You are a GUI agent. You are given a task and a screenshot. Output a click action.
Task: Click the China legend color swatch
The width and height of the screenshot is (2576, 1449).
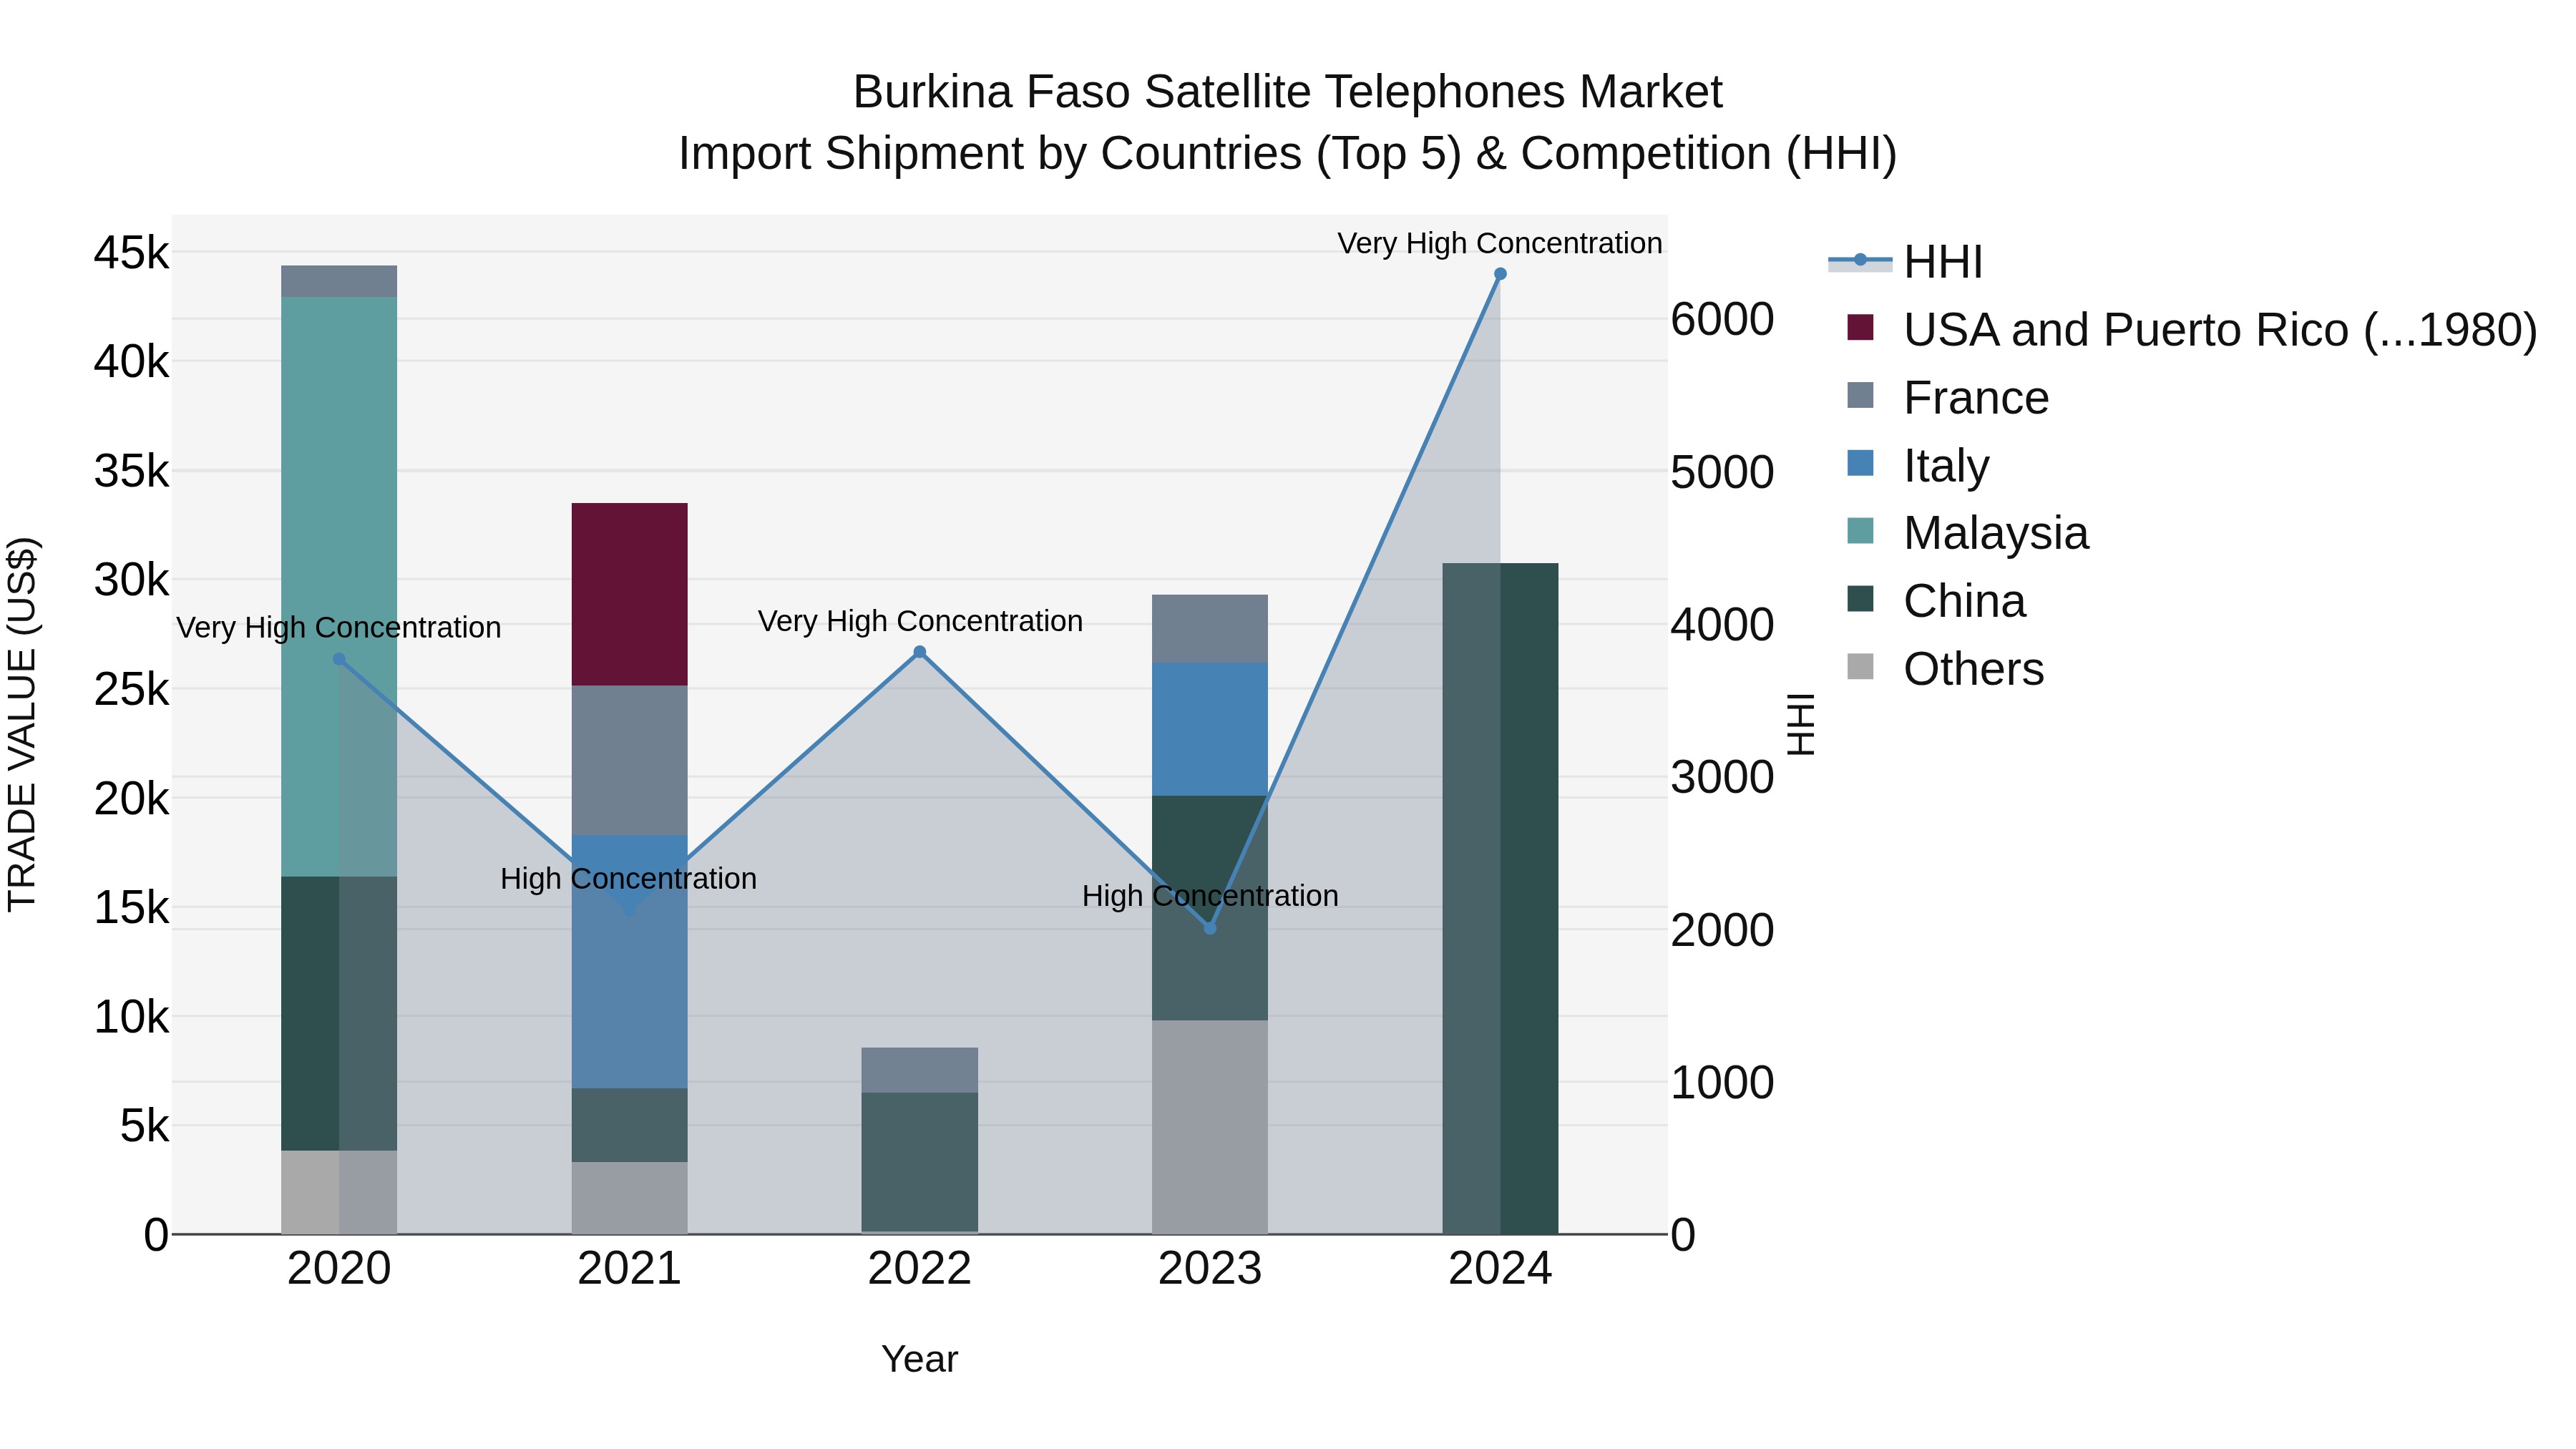(1860, 599)
